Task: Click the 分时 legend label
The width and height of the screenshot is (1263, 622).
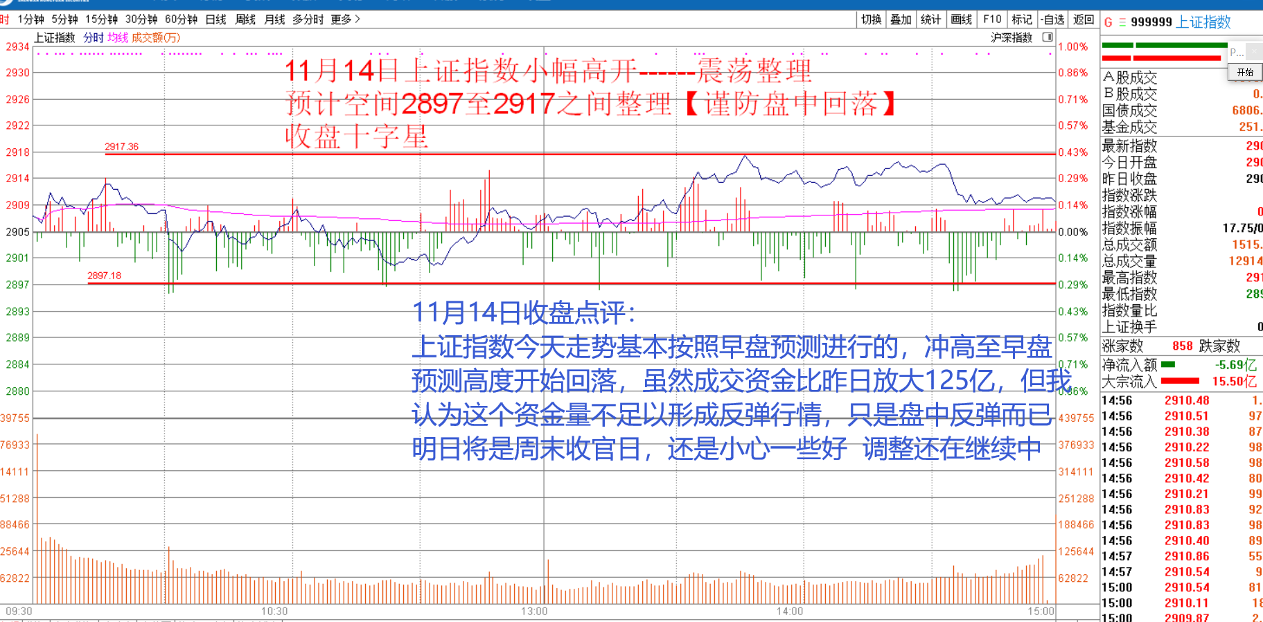Action: pos(94,37)
